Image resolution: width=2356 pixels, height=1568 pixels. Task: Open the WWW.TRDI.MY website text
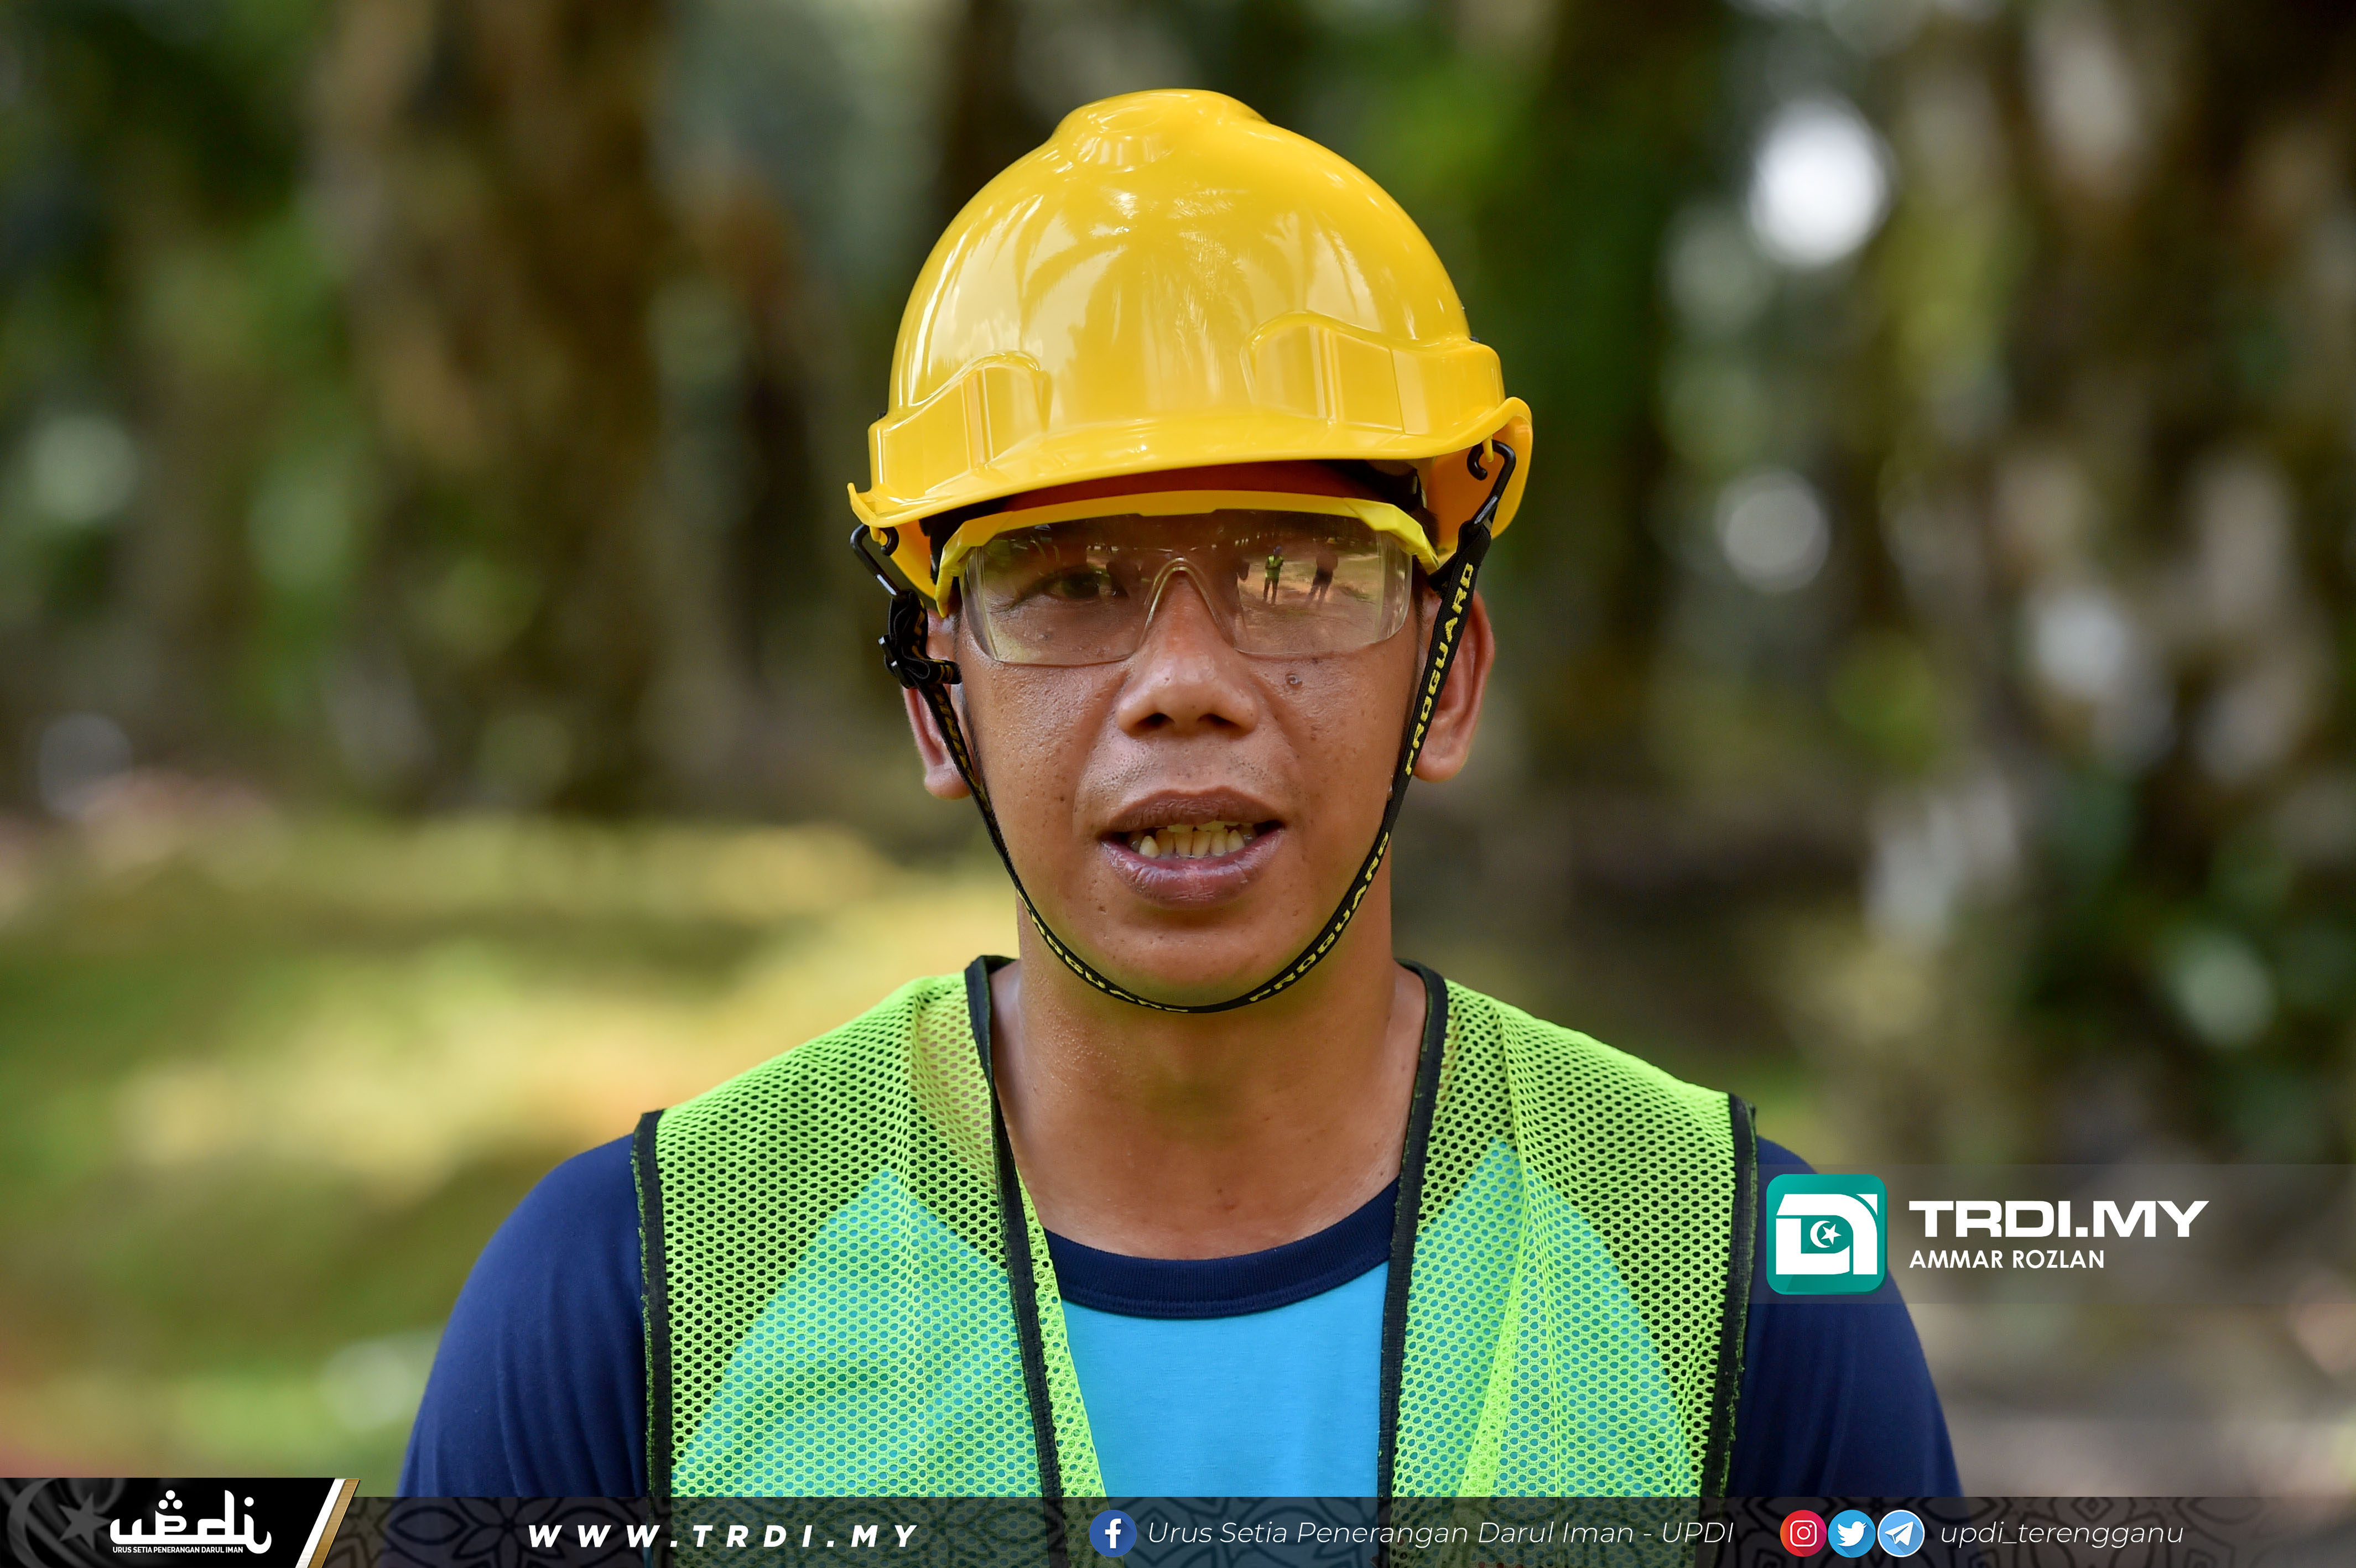722,1535
